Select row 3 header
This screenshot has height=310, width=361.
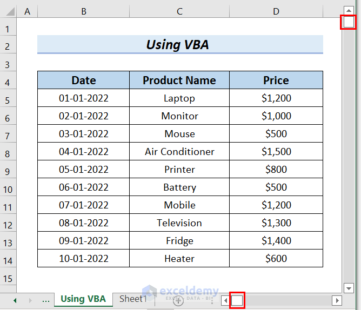click(x=8, y=63)
